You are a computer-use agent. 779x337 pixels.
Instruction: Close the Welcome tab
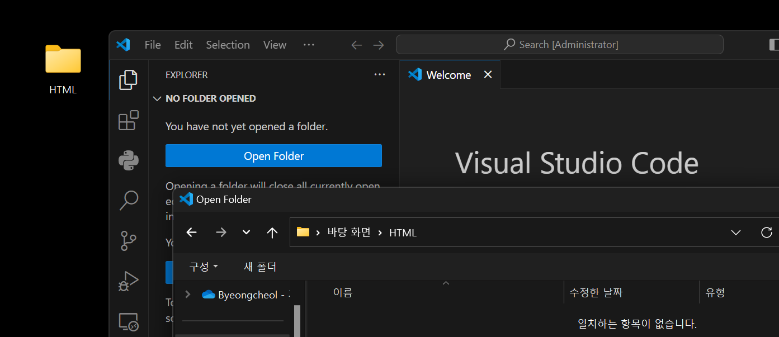coord(488,74)
